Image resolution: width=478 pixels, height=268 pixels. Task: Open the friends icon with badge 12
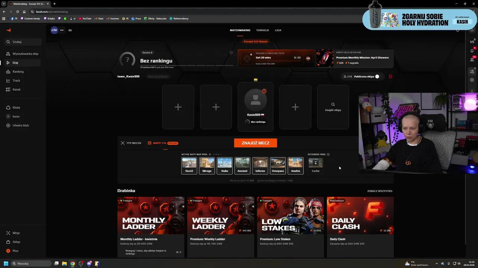[472, 60]
